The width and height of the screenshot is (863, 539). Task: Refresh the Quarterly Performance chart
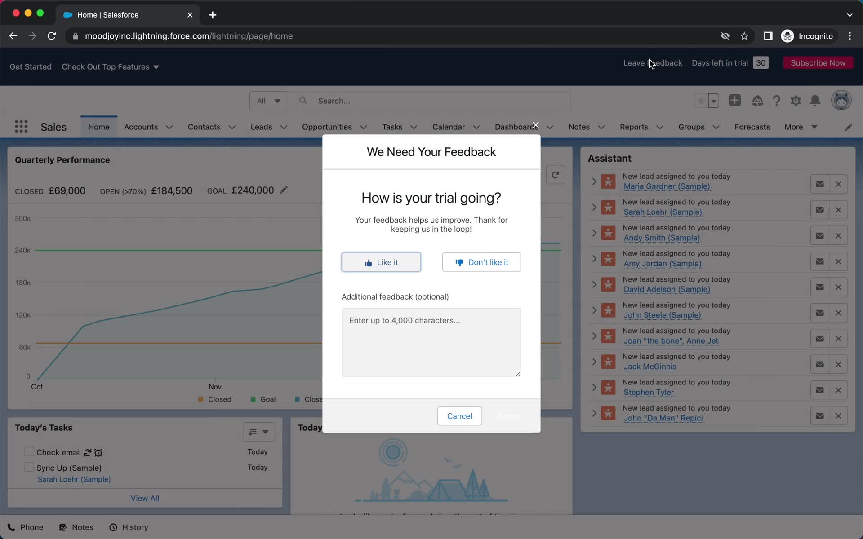(x=556, y=175)
